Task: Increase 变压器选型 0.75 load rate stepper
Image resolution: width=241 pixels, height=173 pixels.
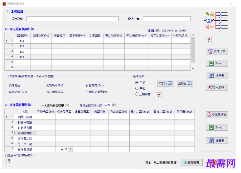Action: pos(70,148)
